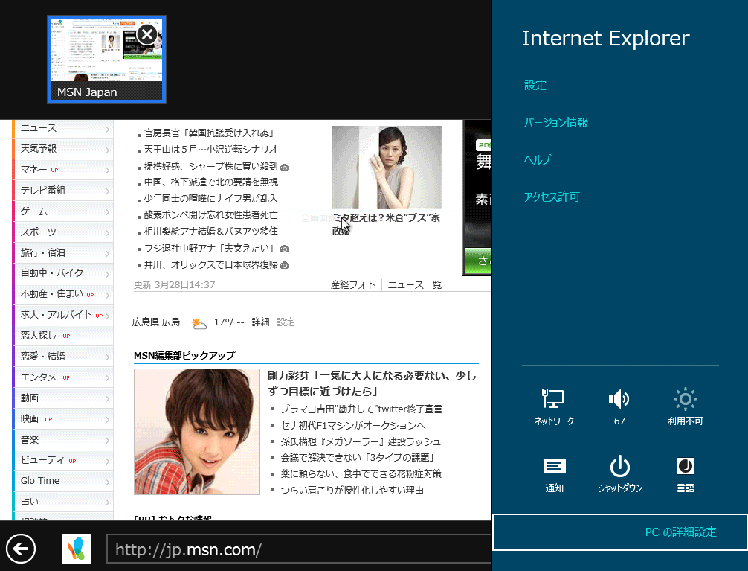
Task: Open the 旅行・宿泊 sidebar category
Action: click(x=63, y=253)
